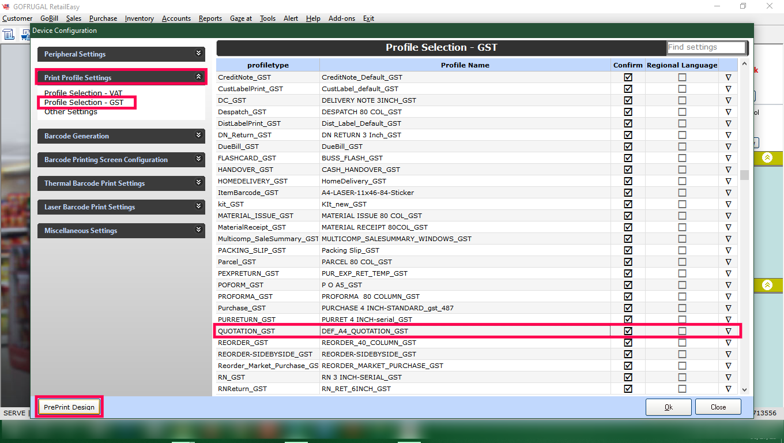Open the dropdown triangle for RNReturn_GST row

point(728,389)
